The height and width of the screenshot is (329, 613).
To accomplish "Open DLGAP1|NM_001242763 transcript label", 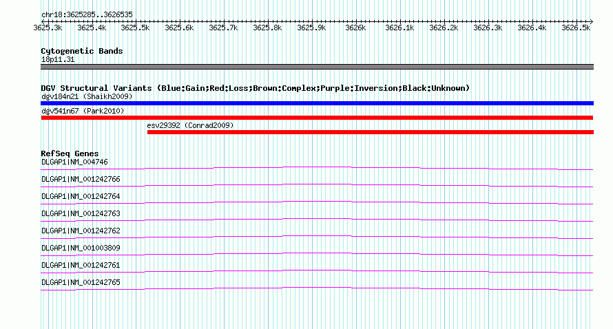I will 81,213.
